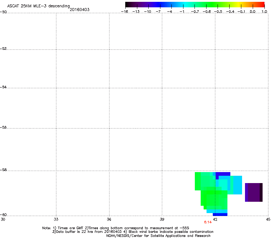This screenshot has width=271, height=238.
Task: Click the cyan section of the color bar
Action: 185,4
